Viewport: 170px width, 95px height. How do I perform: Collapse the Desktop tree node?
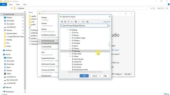point(68,30)
